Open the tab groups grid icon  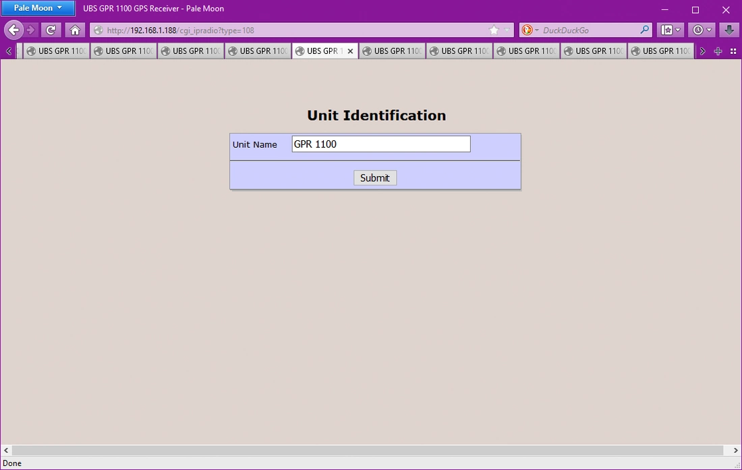[x=733, y=51]
